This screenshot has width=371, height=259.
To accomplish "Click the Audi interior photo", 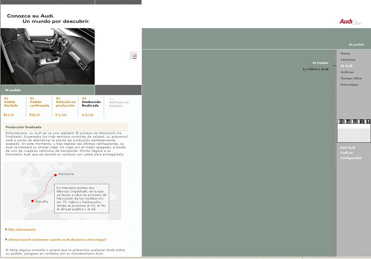I will (48, 56).
